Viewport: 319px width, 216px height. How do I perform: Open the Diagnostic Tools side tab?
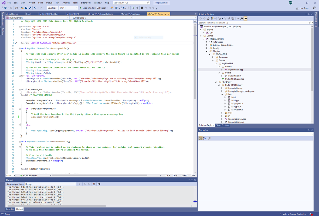click(316, 20)
